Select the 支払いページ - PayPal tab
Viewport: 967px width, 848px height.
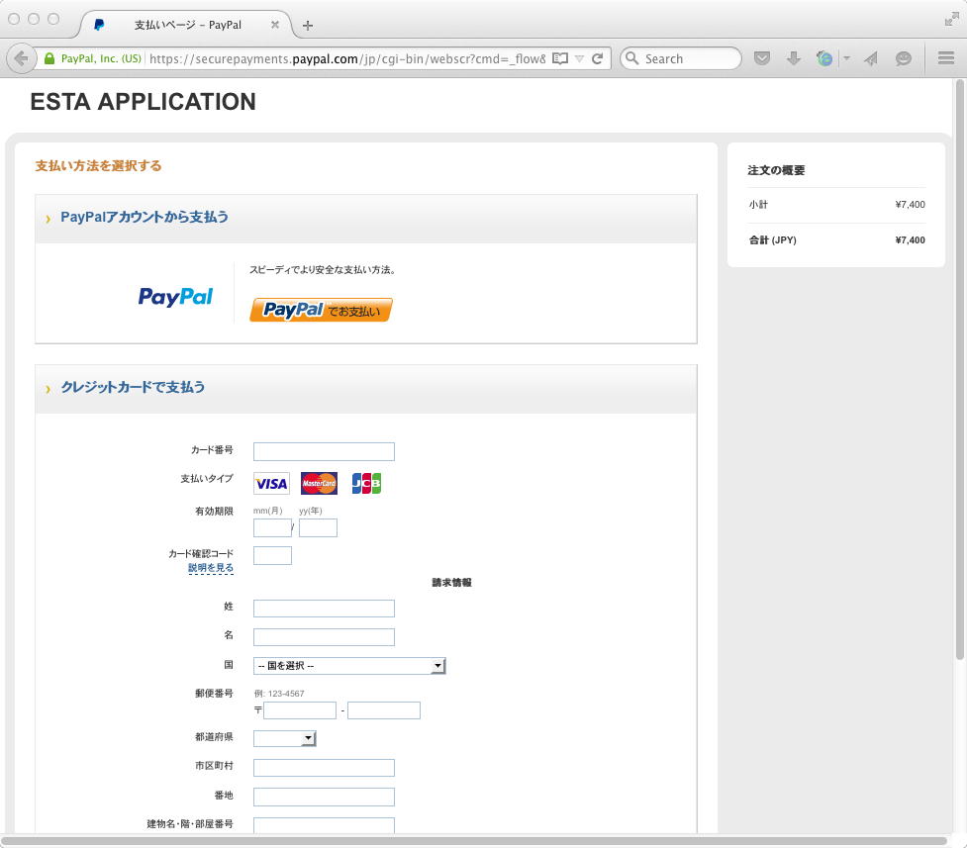tap(187, 25)
